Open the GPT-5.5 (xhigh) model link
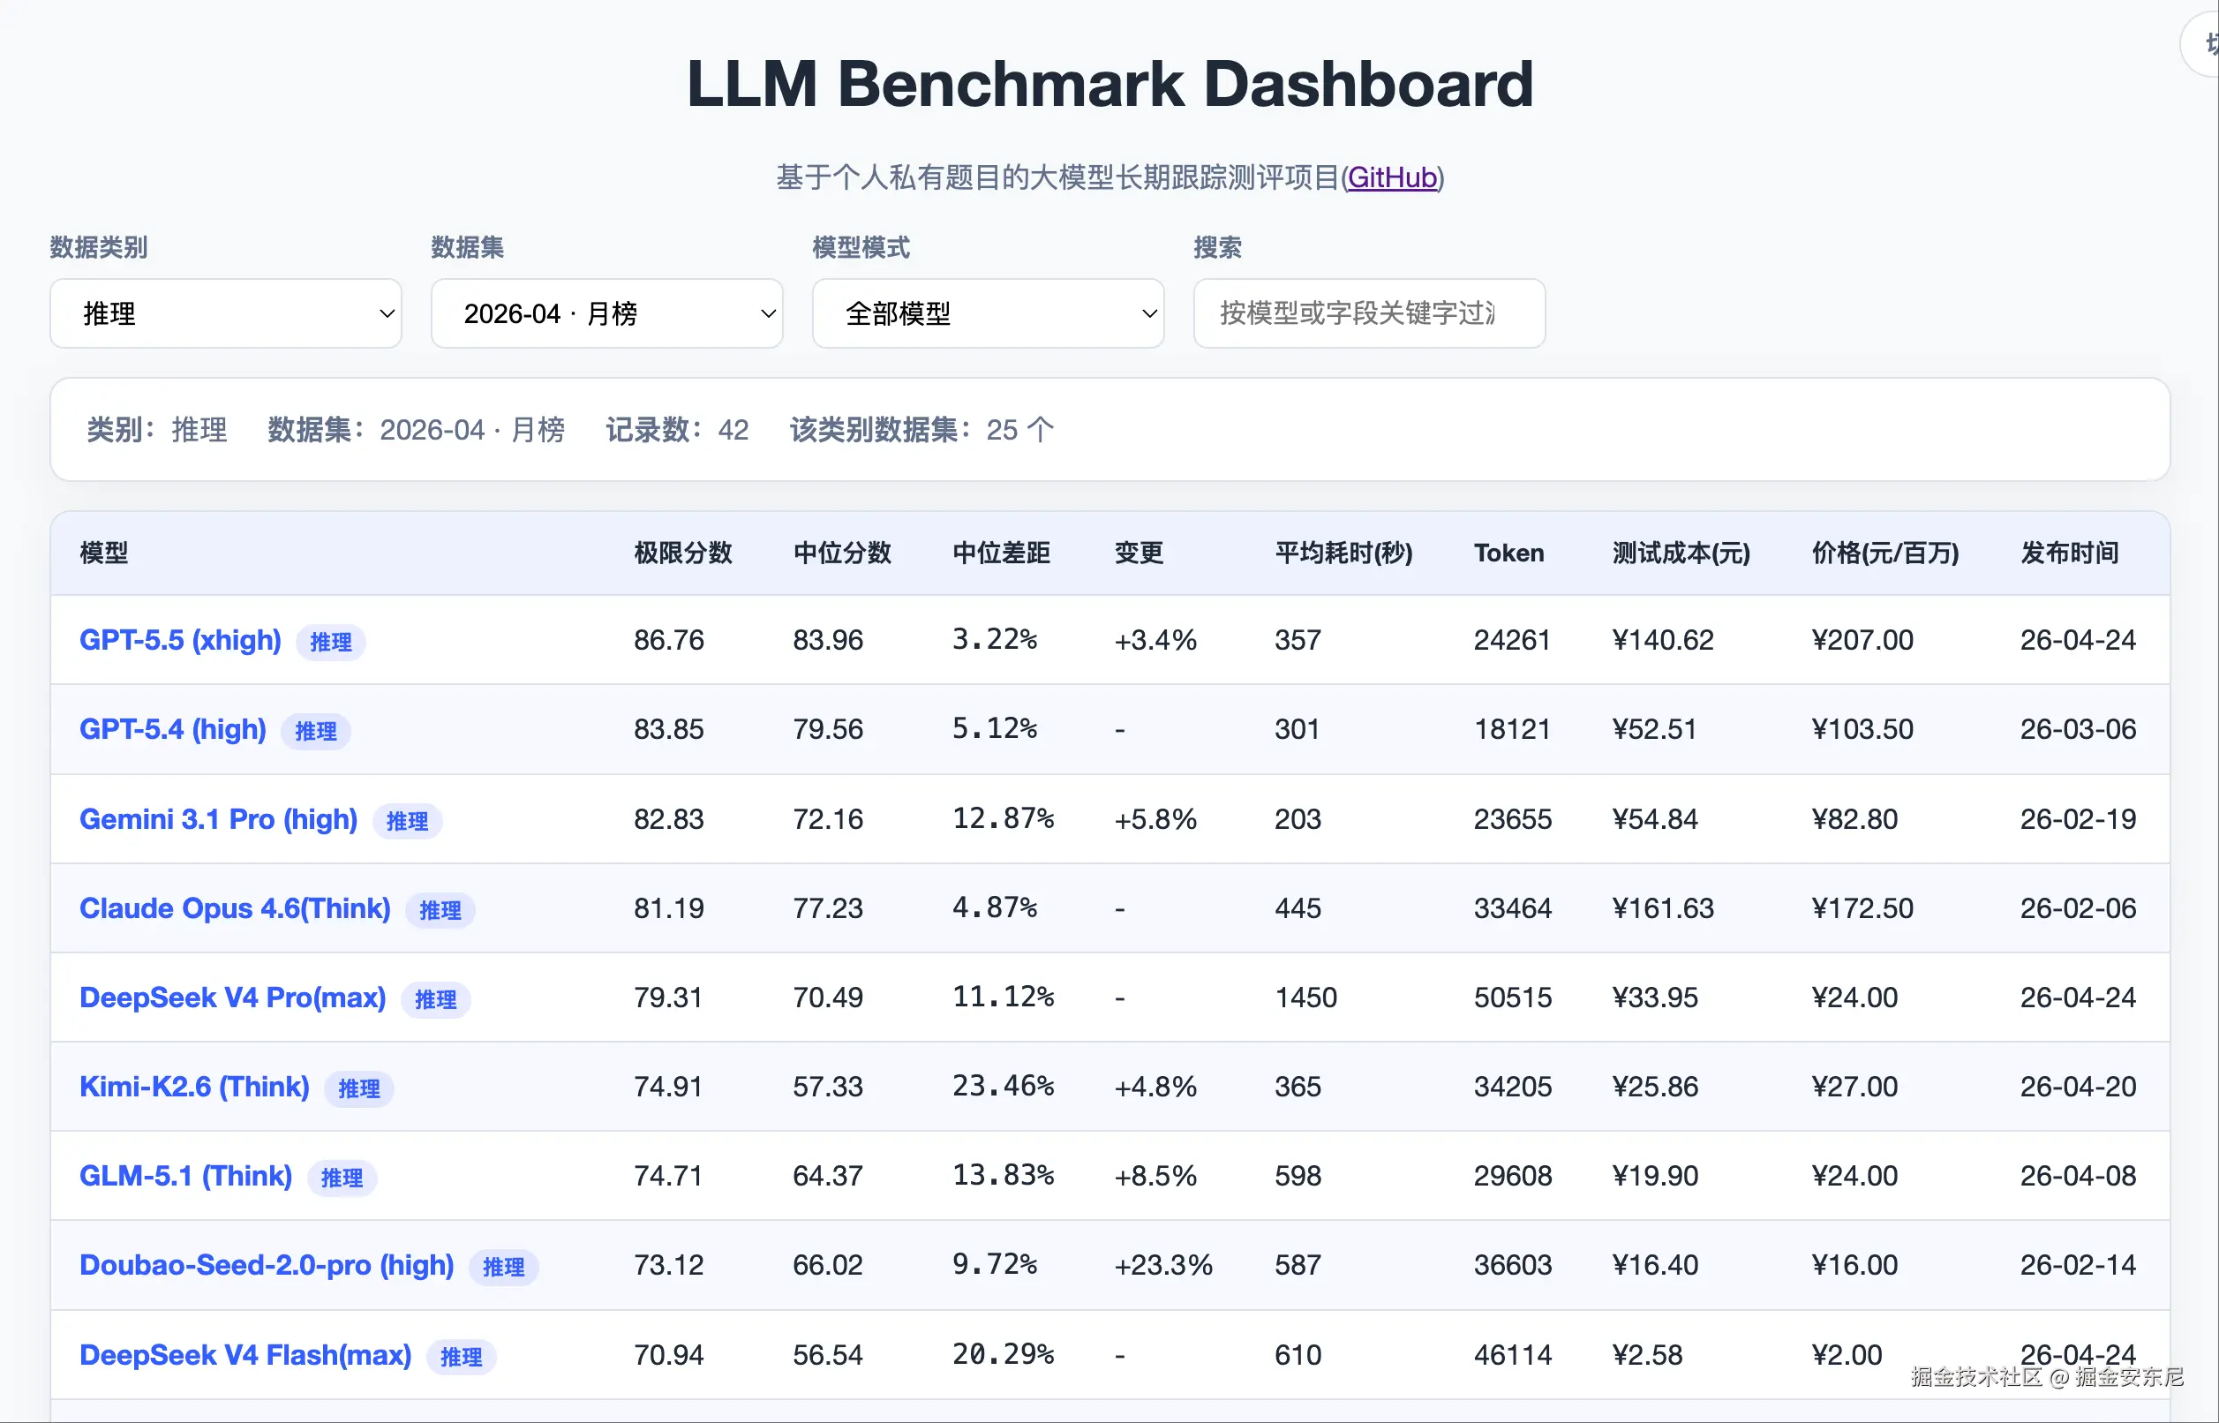The height and width of the screenshot is (1423, 2219). [x=180, y=639]
